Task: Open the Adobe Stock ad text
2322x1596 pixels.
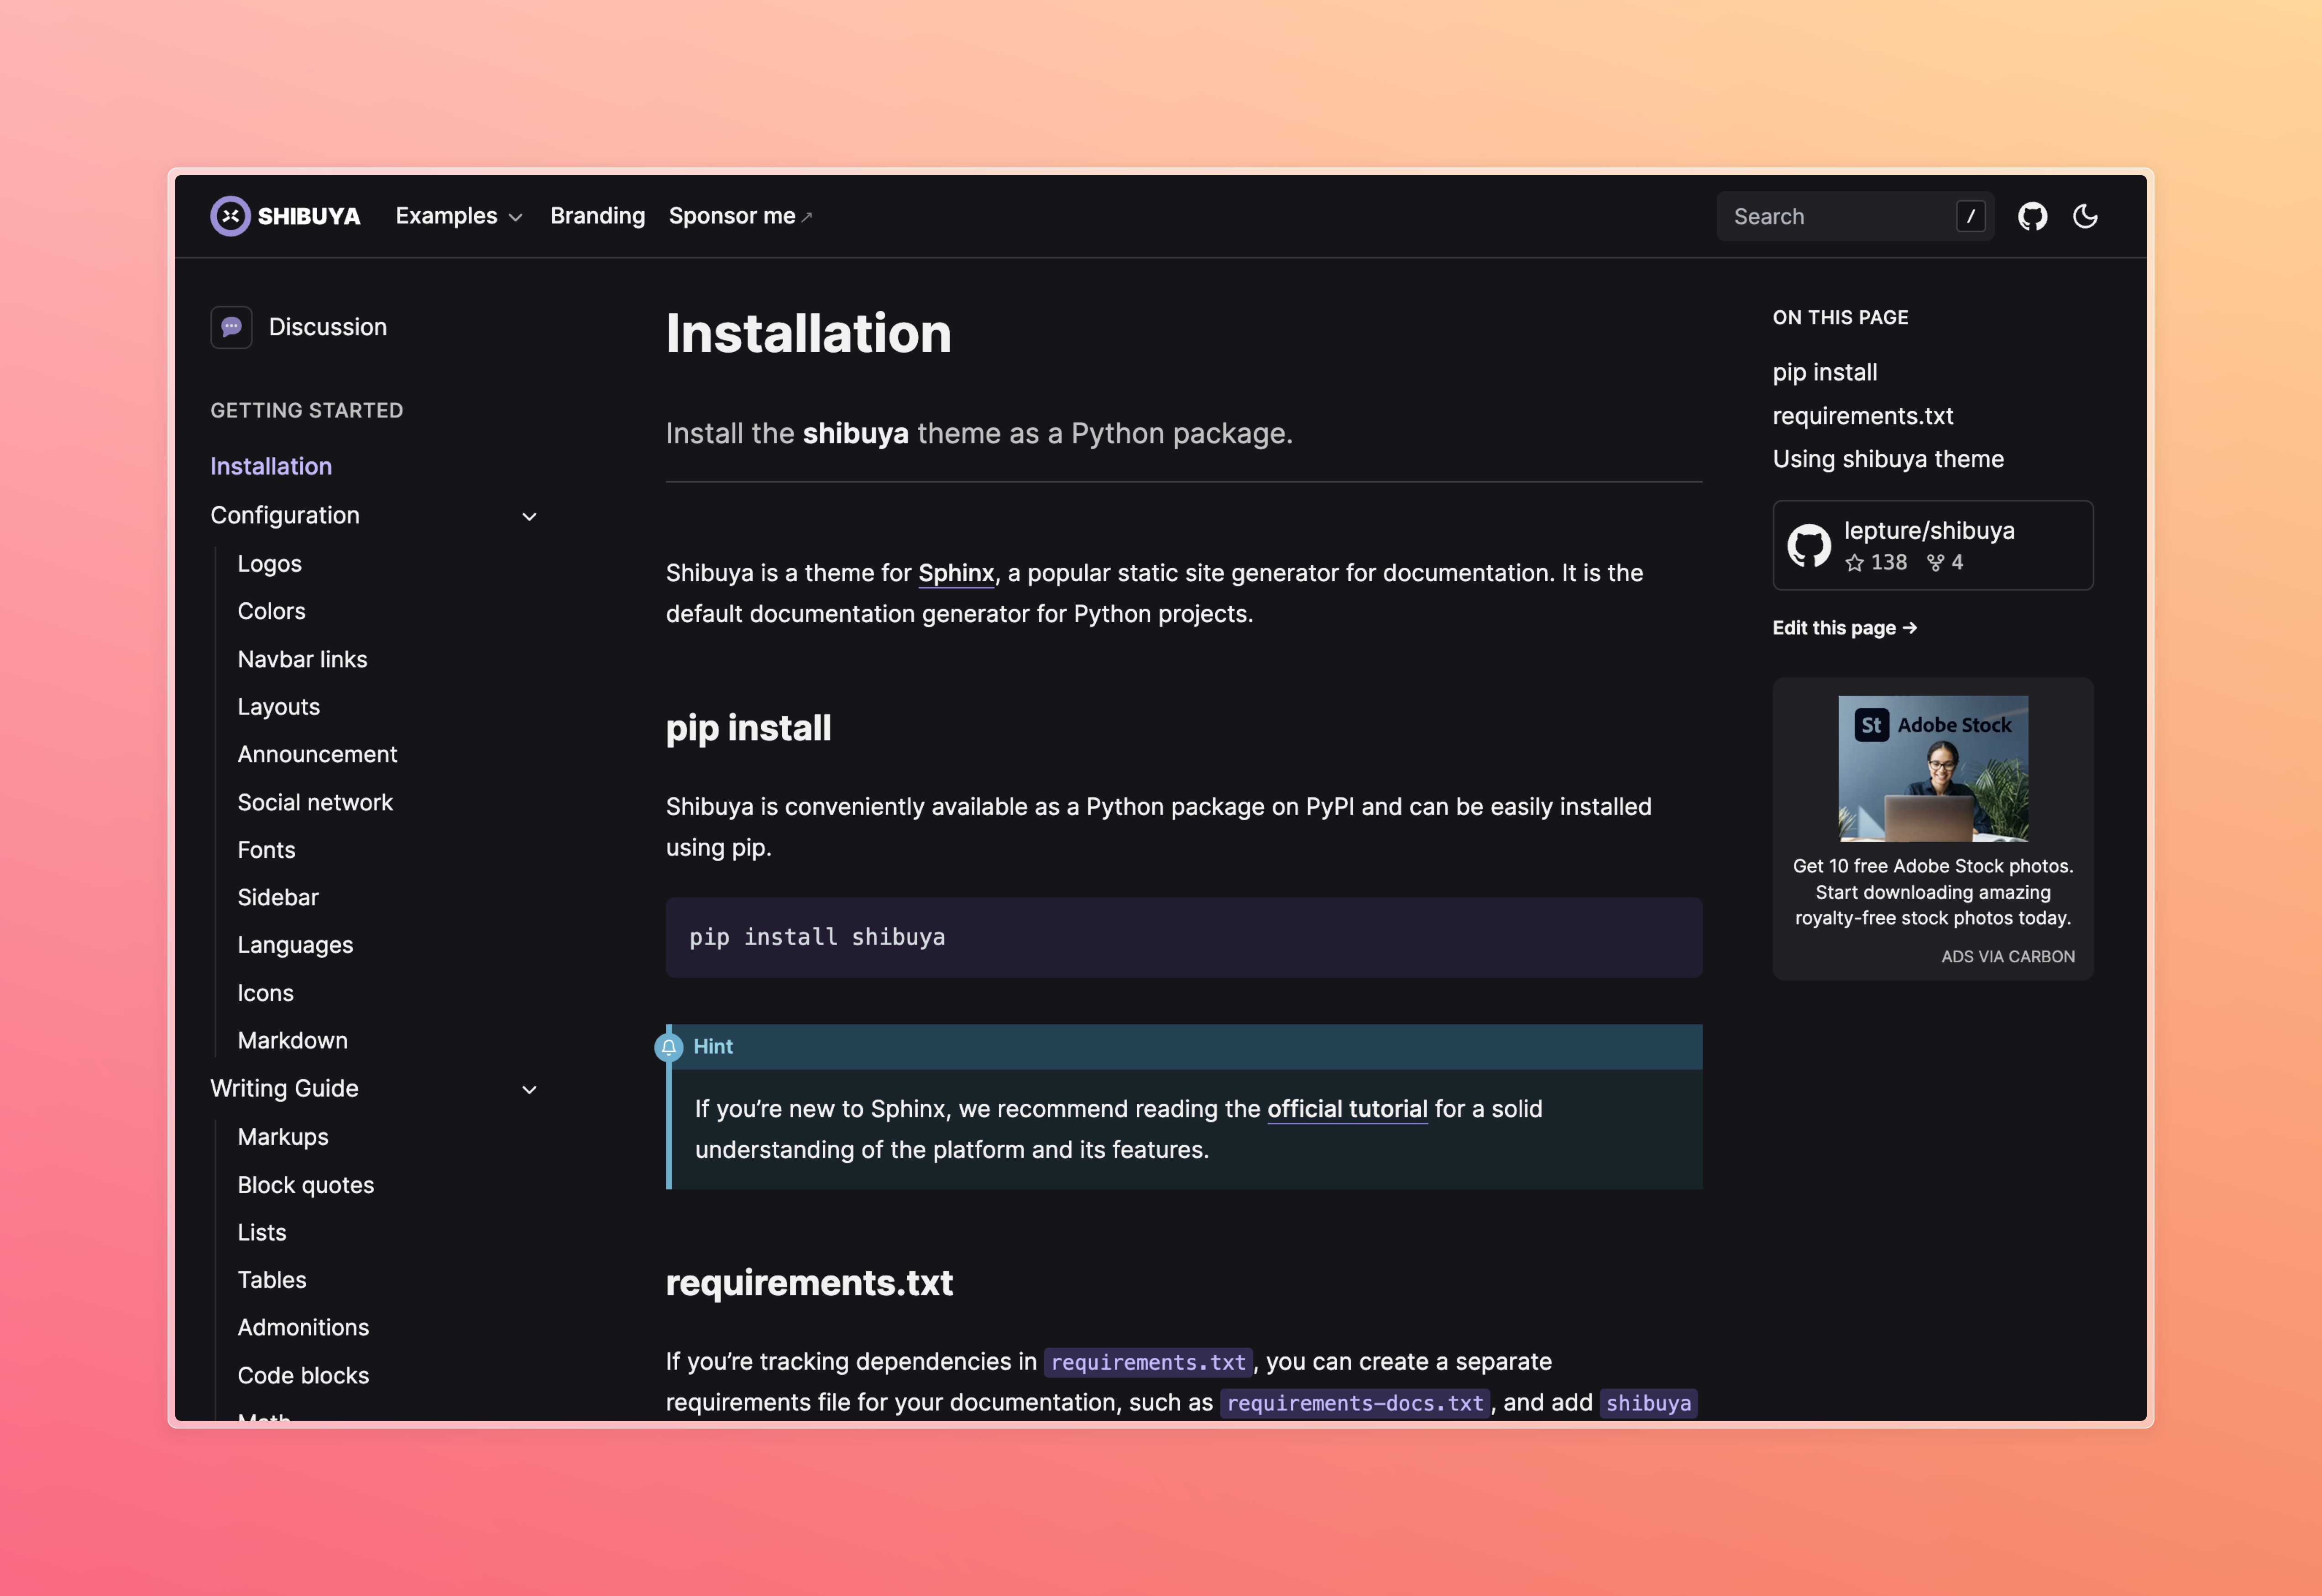Action: pos(1933,892)
